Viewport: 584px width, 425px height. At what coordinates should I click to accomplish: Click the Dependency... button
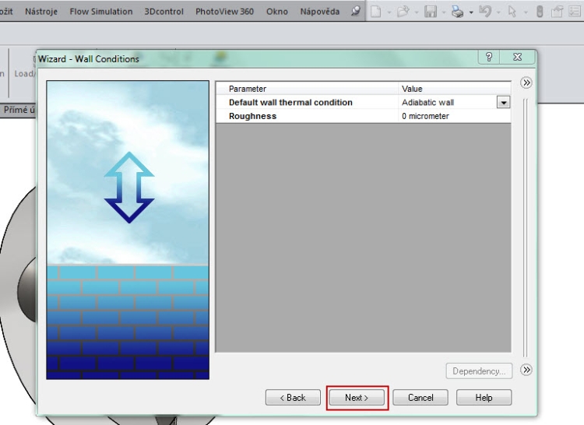479,371
